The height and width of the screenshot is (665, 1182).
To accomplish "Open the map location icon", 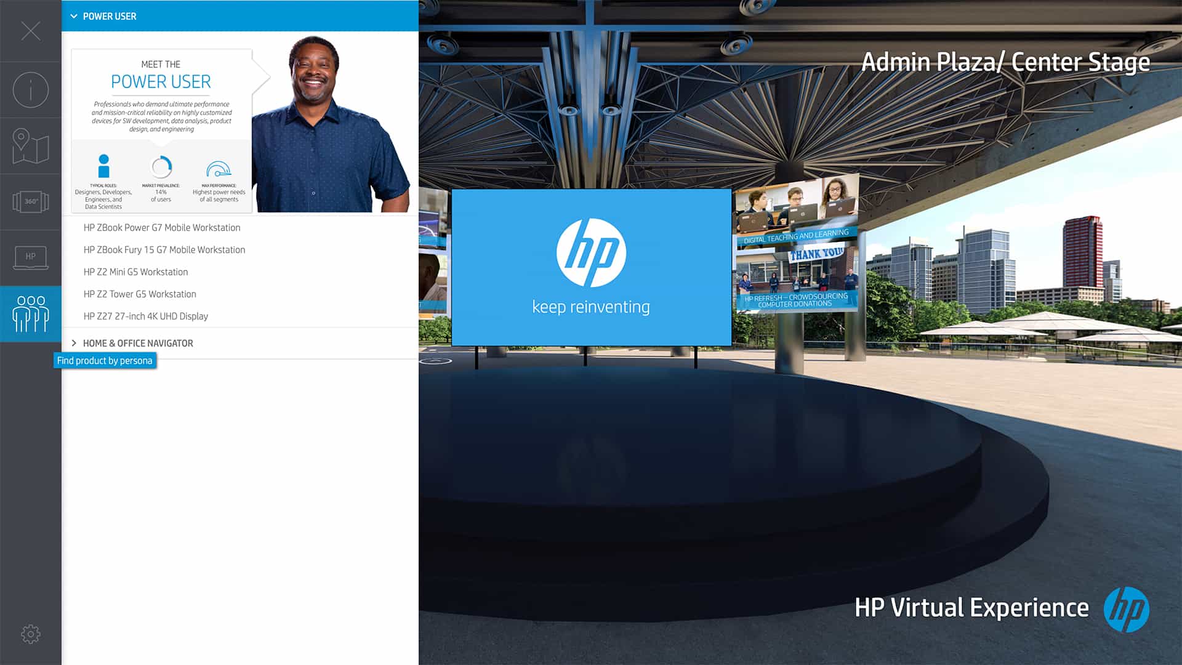I will tap(31, 146).
